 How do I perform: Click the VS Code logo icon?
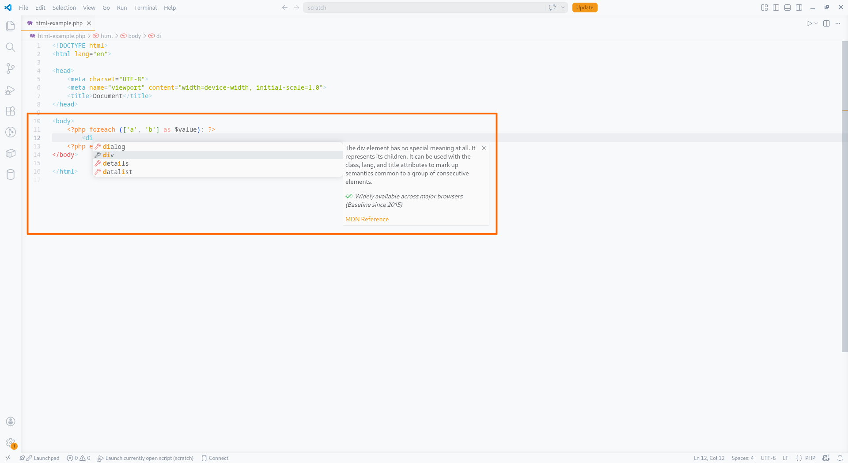click(x=8, y=8)
